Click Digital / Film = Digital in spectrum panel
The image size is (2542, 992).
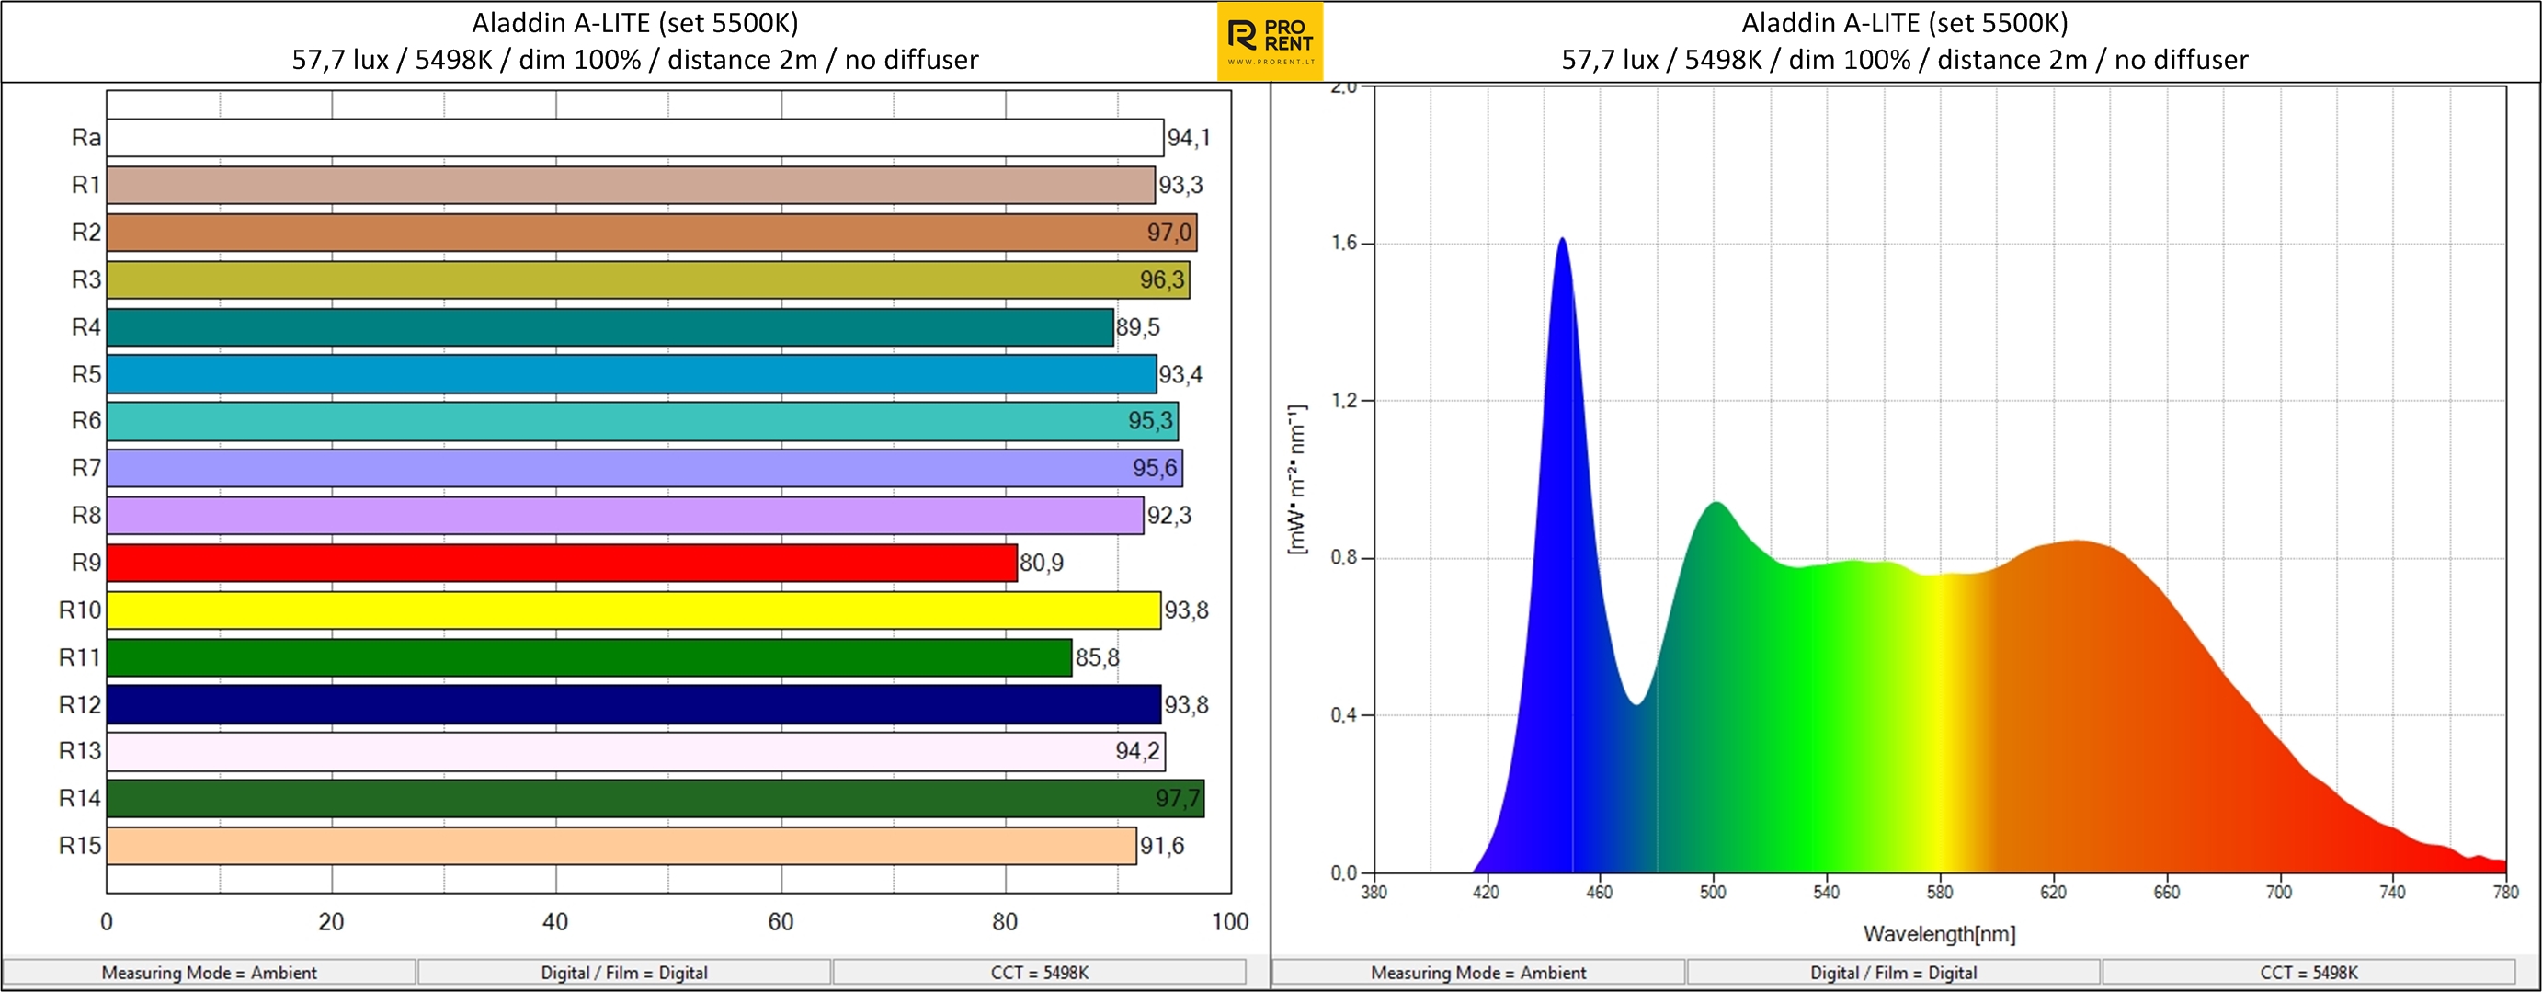click(x=1893, y=974)
